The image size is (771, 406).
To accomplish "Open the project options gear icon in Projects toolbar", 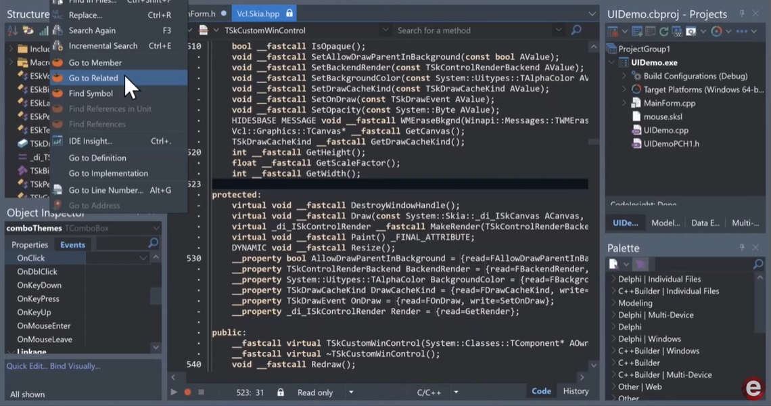I will [x=691, y=32].
